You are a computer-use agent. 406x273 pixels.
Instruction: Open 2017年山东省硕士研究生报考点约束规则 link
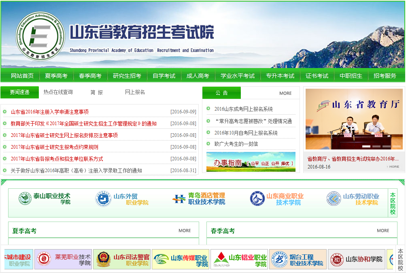point(55,147)
